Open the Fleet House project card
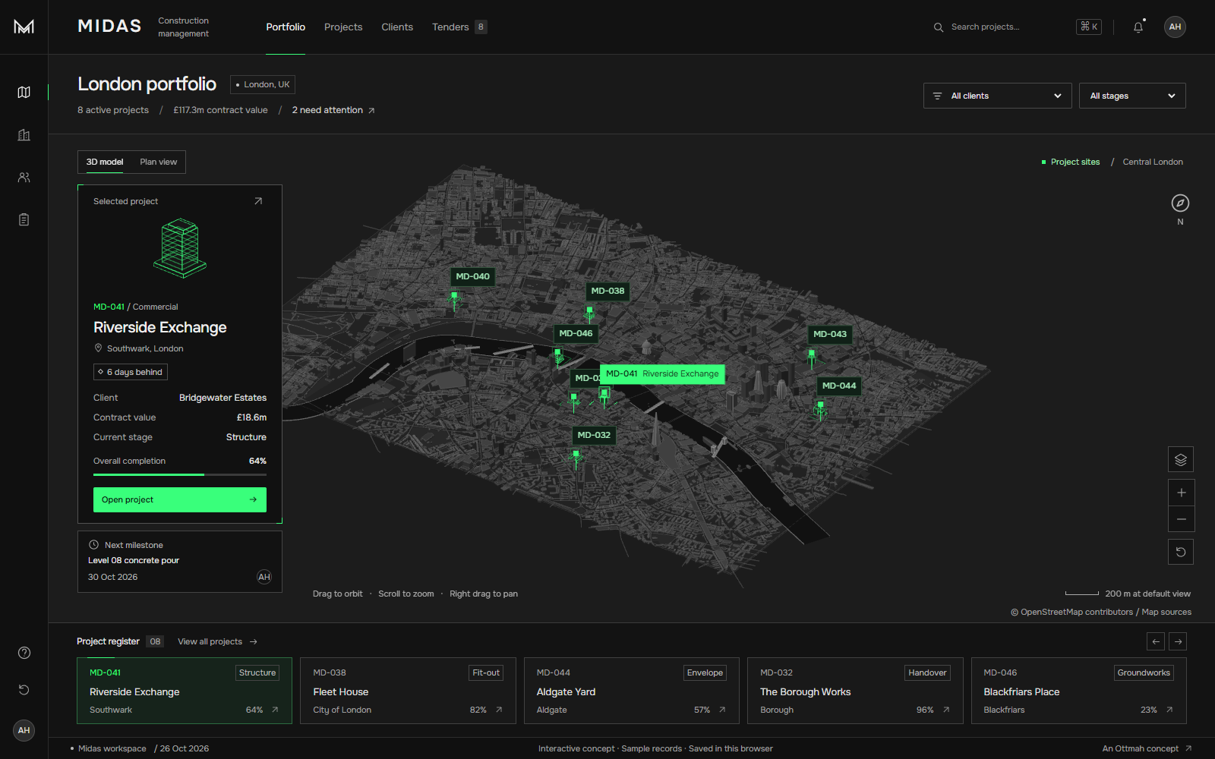This screenshot has width=1215, height=759. [408, 691]
